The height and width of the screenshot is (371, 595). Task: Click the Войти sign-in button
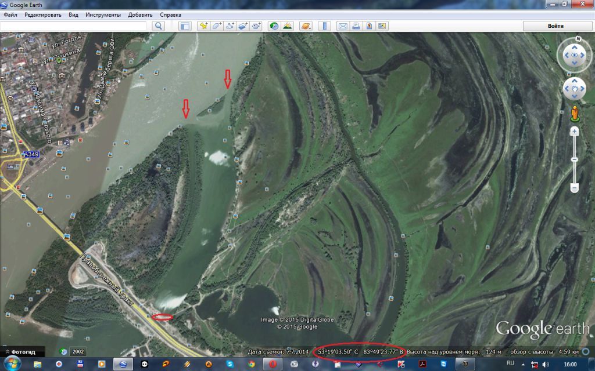point(555,26)
